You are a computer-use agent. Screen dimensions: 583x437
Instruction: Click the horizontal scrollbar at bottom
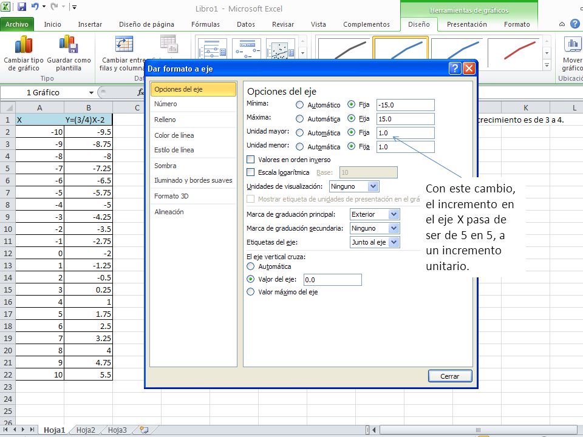478,430
